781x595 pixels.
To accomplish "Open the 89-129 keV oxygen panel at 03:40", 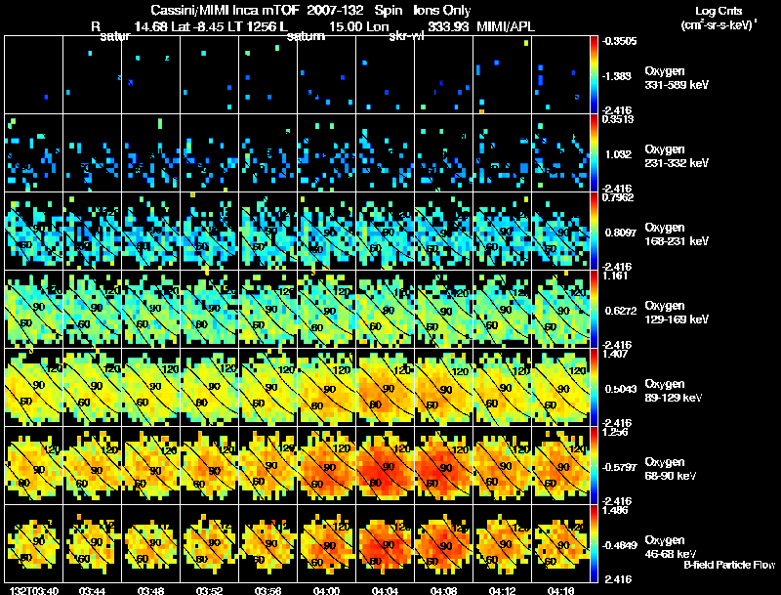I will [34, 387].
